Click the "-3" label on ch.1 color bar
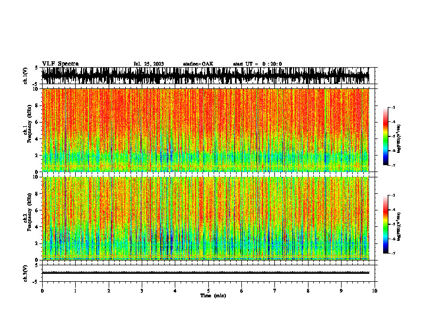Image resolution: width=422 pixels, height=326 pixels. point(393,108)
